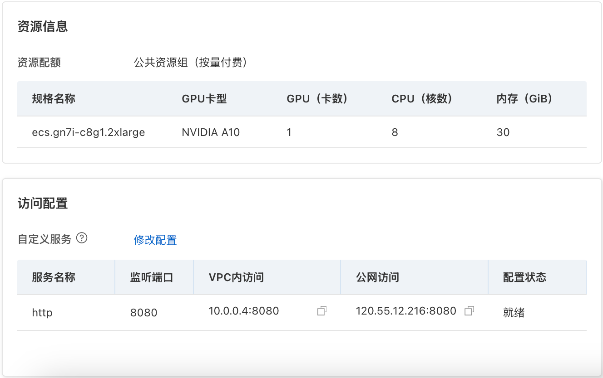603x378 pixels.
Task: Click the 就绪 status text
Action: (514, 312)
